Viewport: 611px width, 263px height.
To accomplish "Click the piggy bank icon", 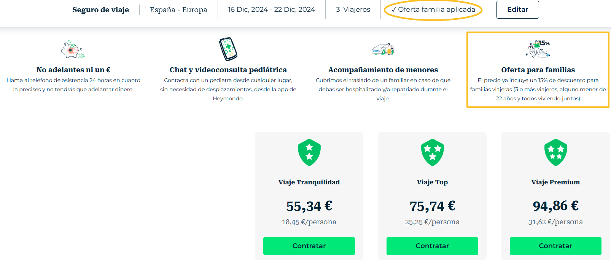I will point(73,49).
